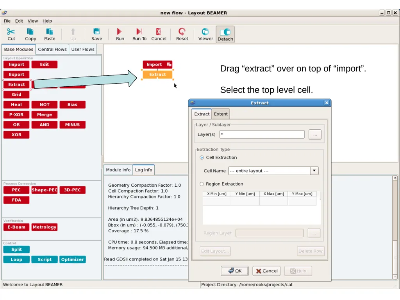Click the toolbar Cancel icon
Viewport: 400px width, 300px height.
click(x=159, y=32)
